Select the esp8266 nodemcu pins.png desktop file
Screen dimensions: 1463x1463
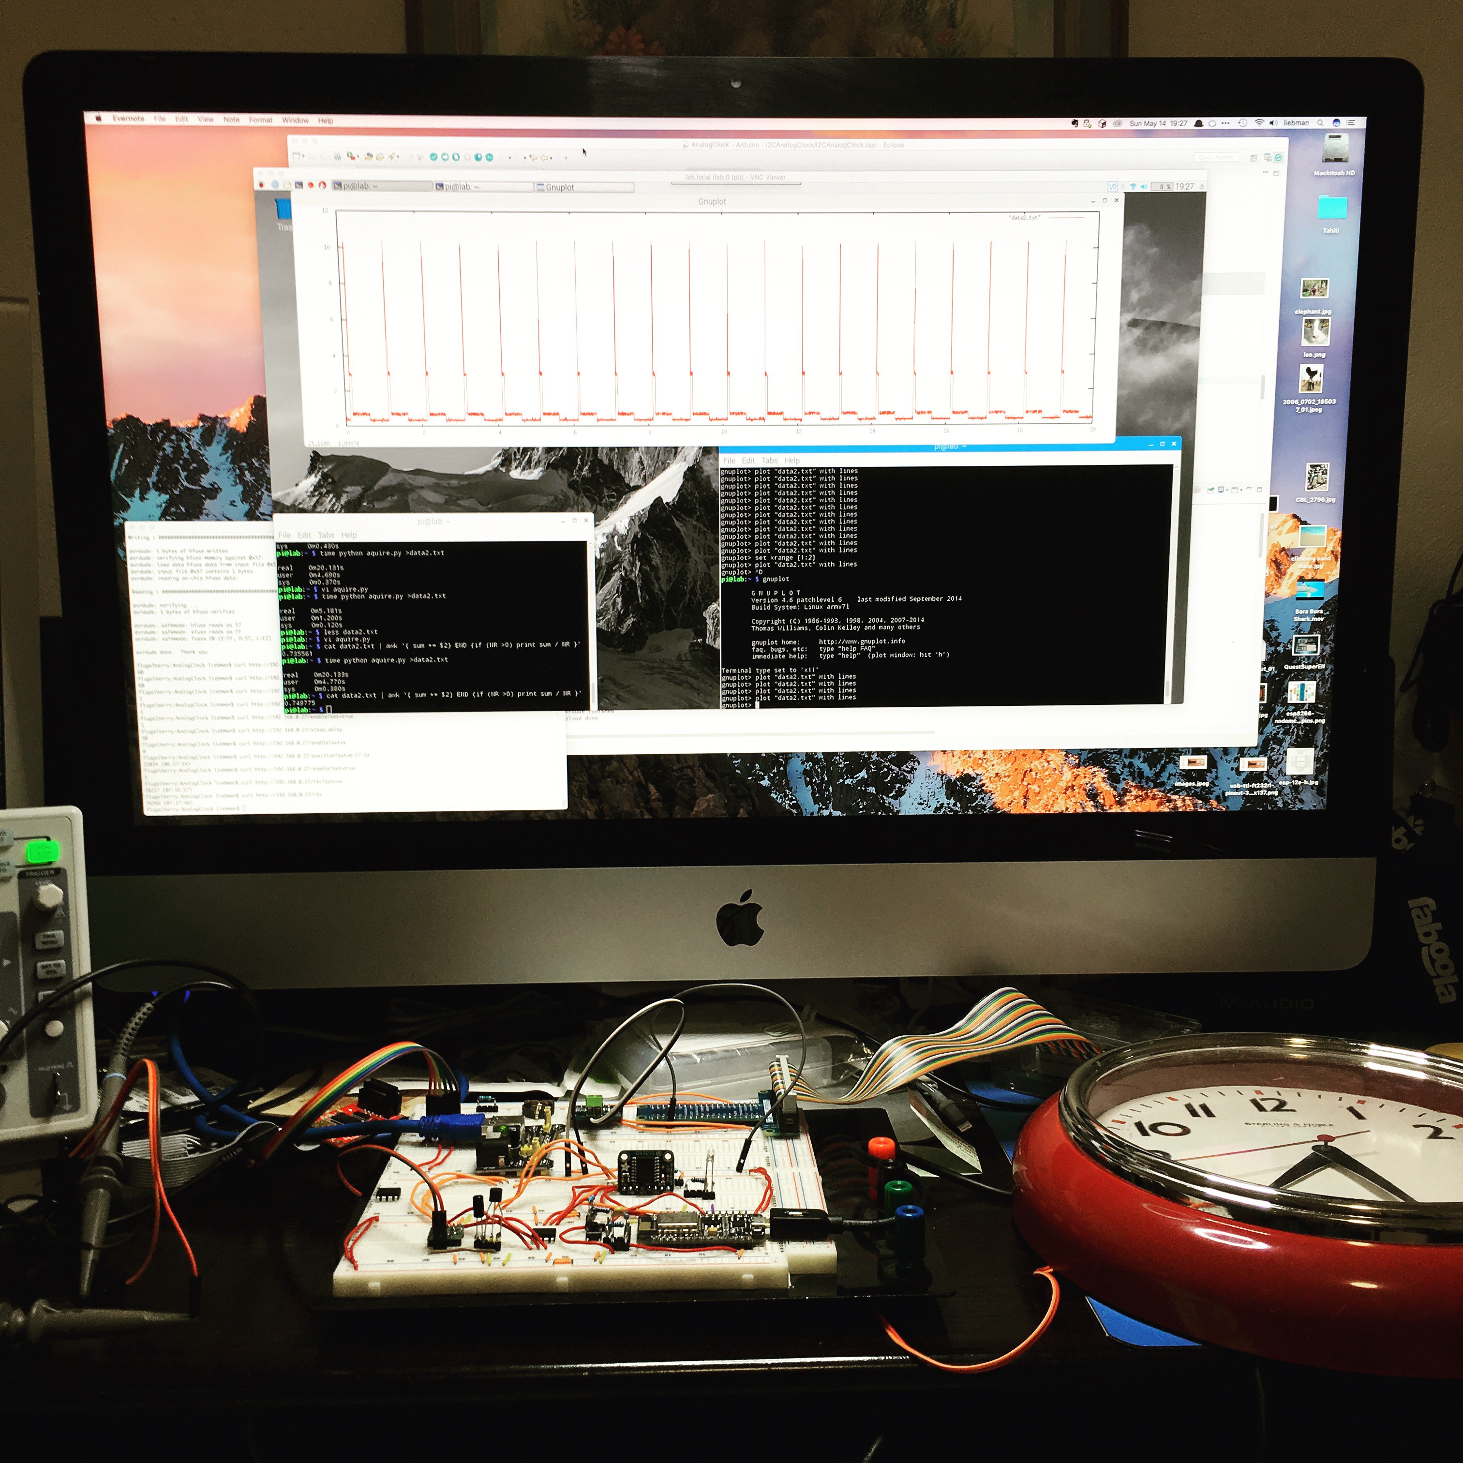pyautogui.click(x=1300, y=701)
